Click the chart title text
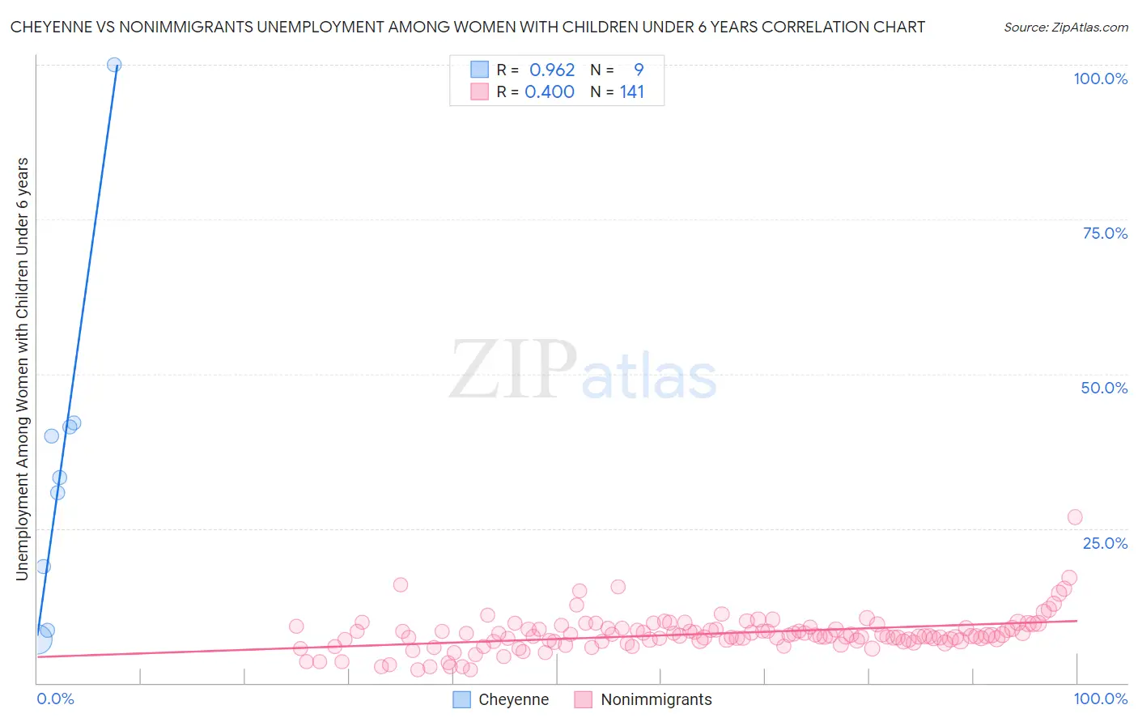Viewport: 1138px width, 722px height. click(468, 27)
